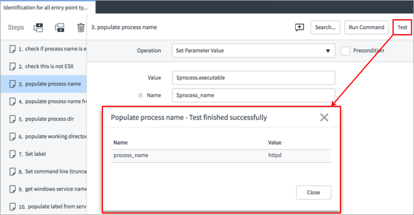The height and width of the screenshot is (215, 414).
Task: Select step 10 populate label from service
Action: (43, 206)
